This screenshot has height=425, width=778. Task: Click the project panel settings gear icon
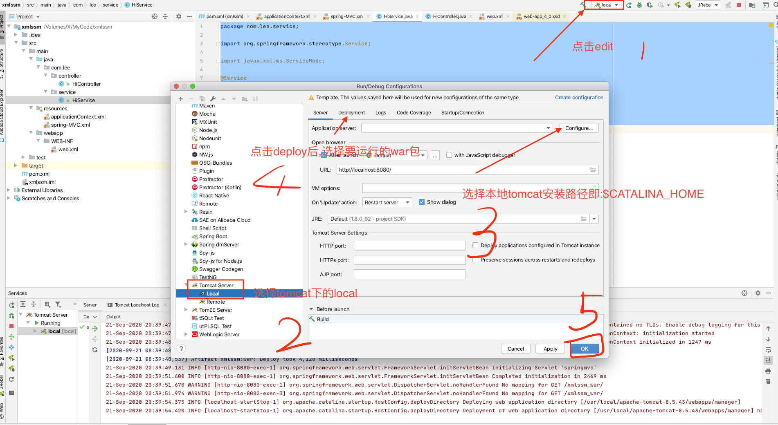178,16
